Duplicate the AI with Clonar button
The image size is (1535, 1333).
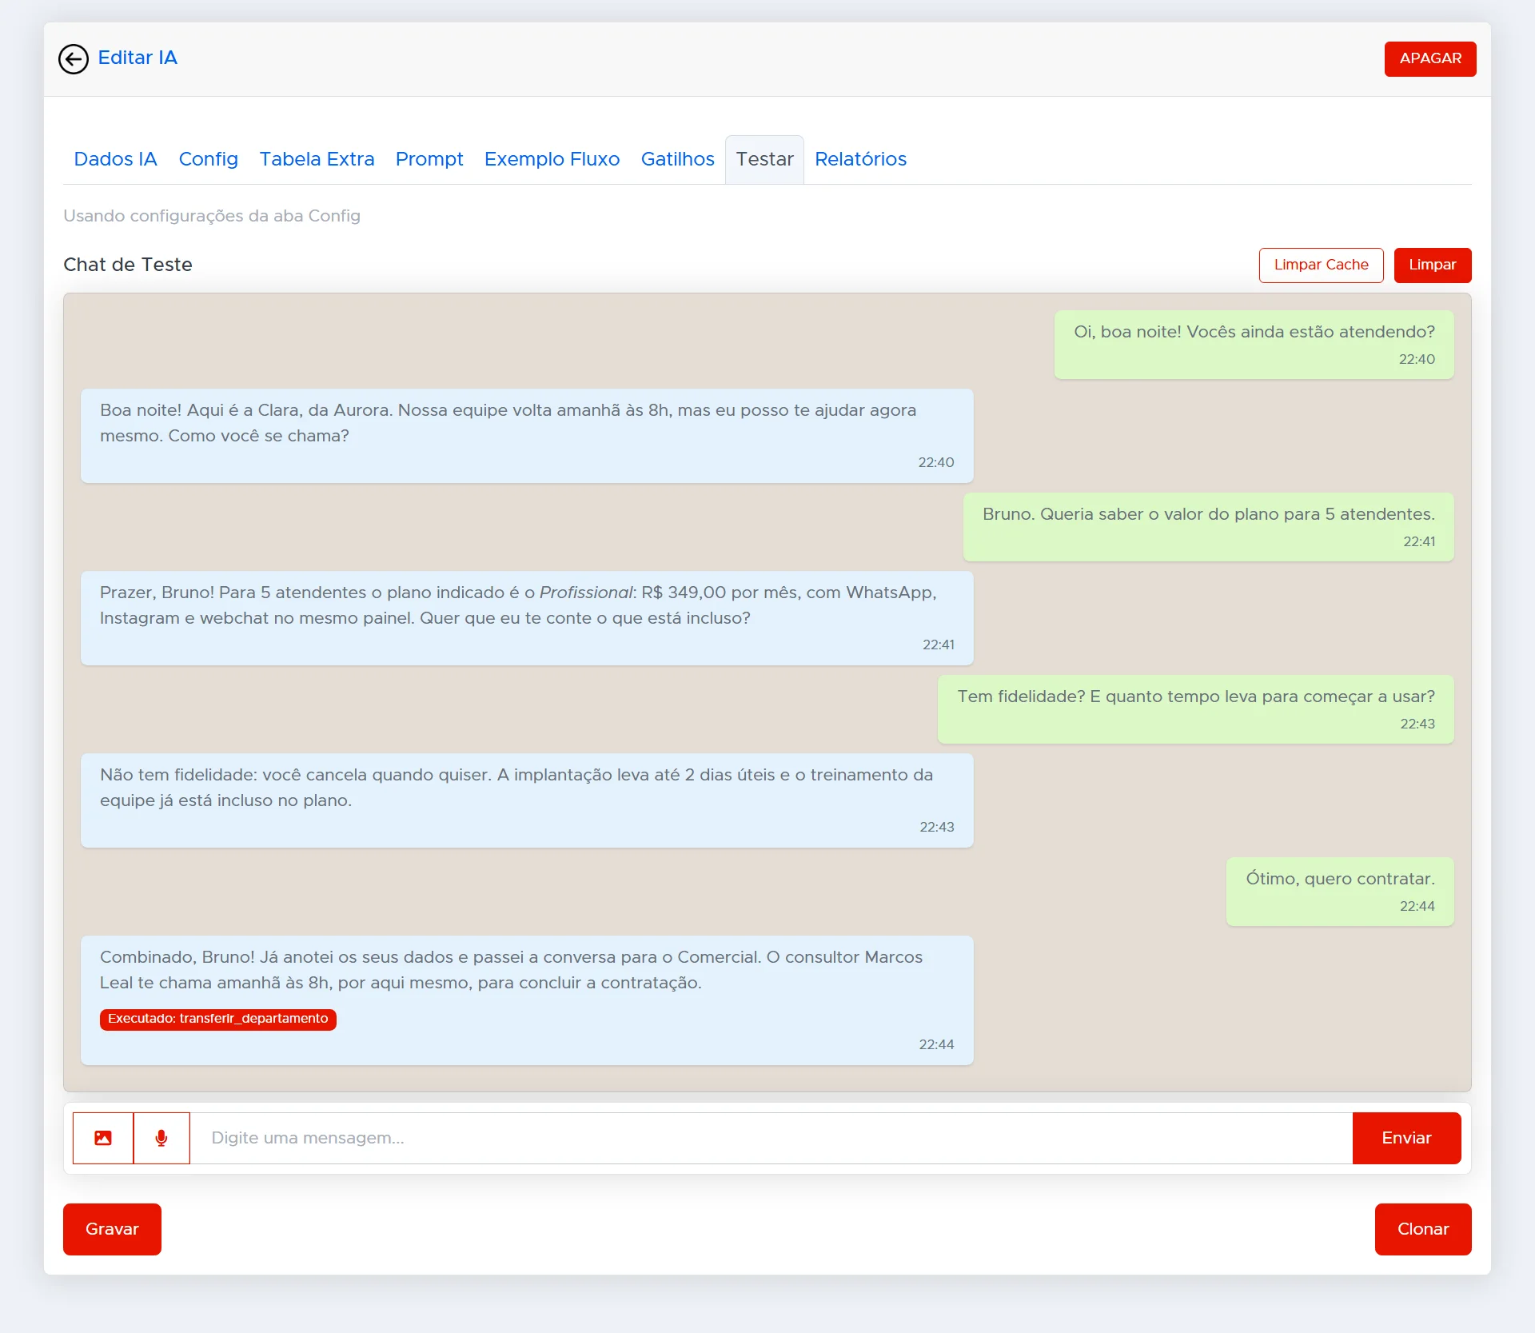point(1423,1229)
